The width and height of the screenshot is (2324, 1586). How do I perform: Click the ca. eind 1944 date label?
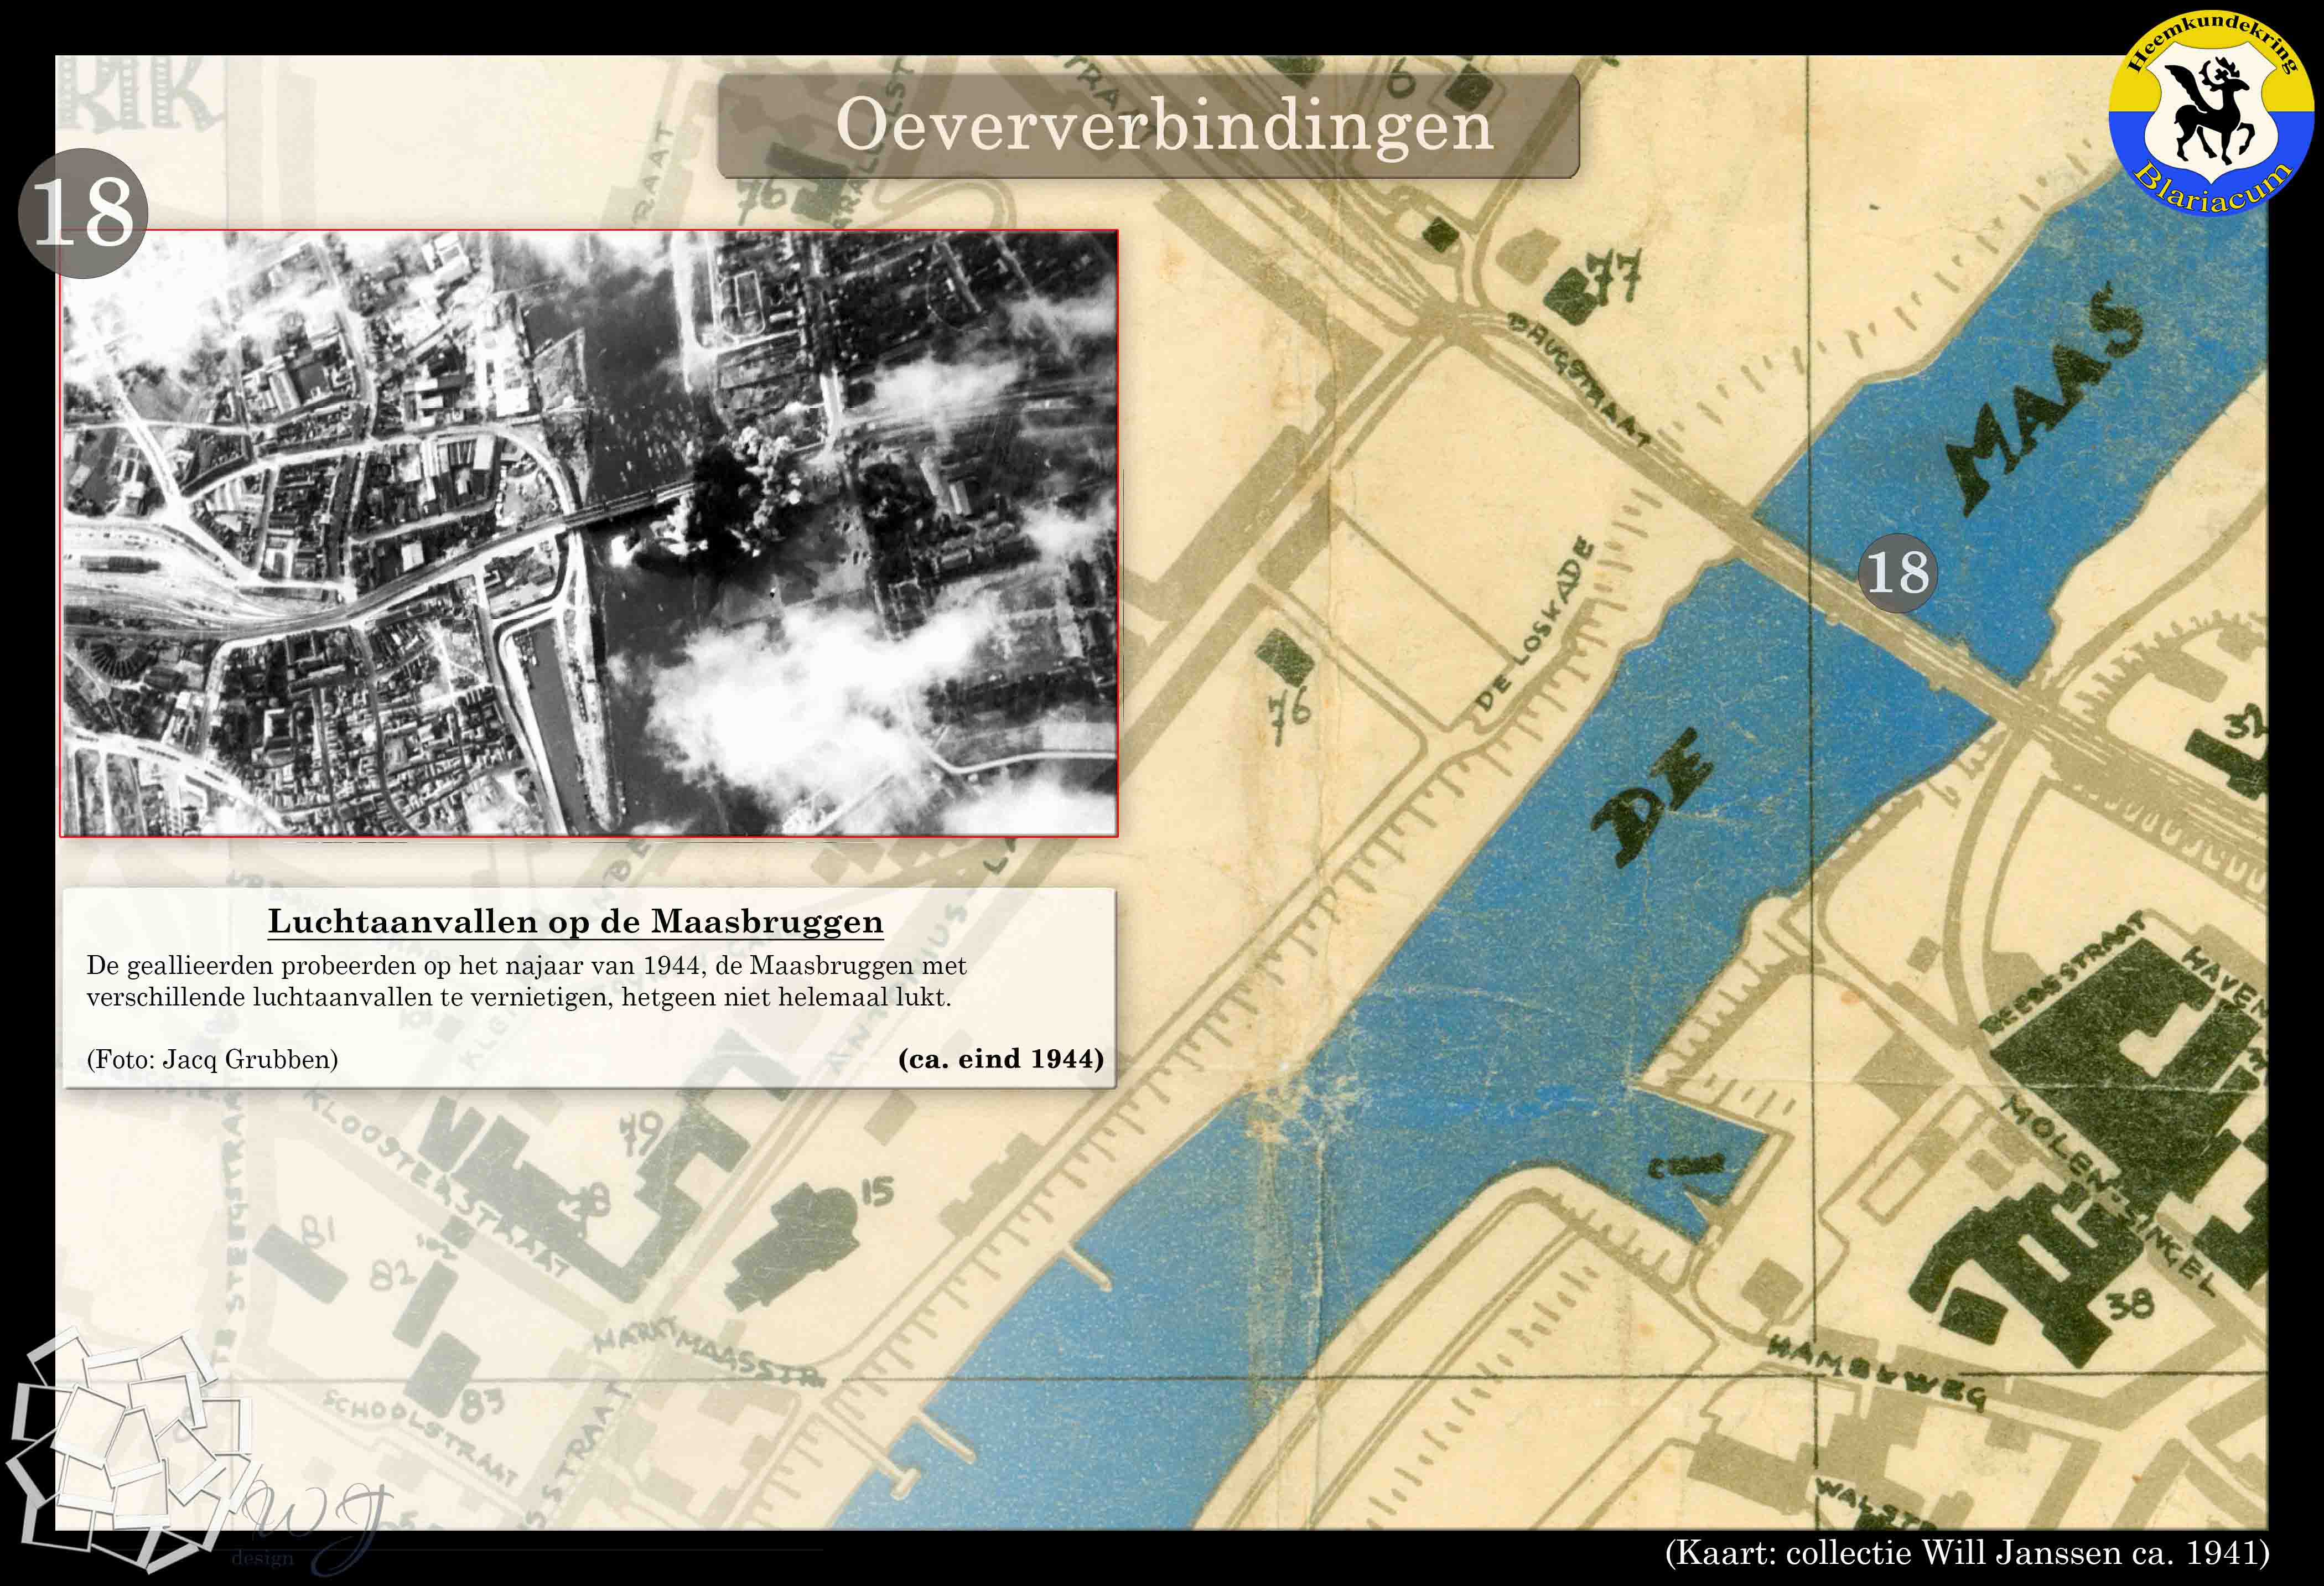click(x=1000, y=1059)
